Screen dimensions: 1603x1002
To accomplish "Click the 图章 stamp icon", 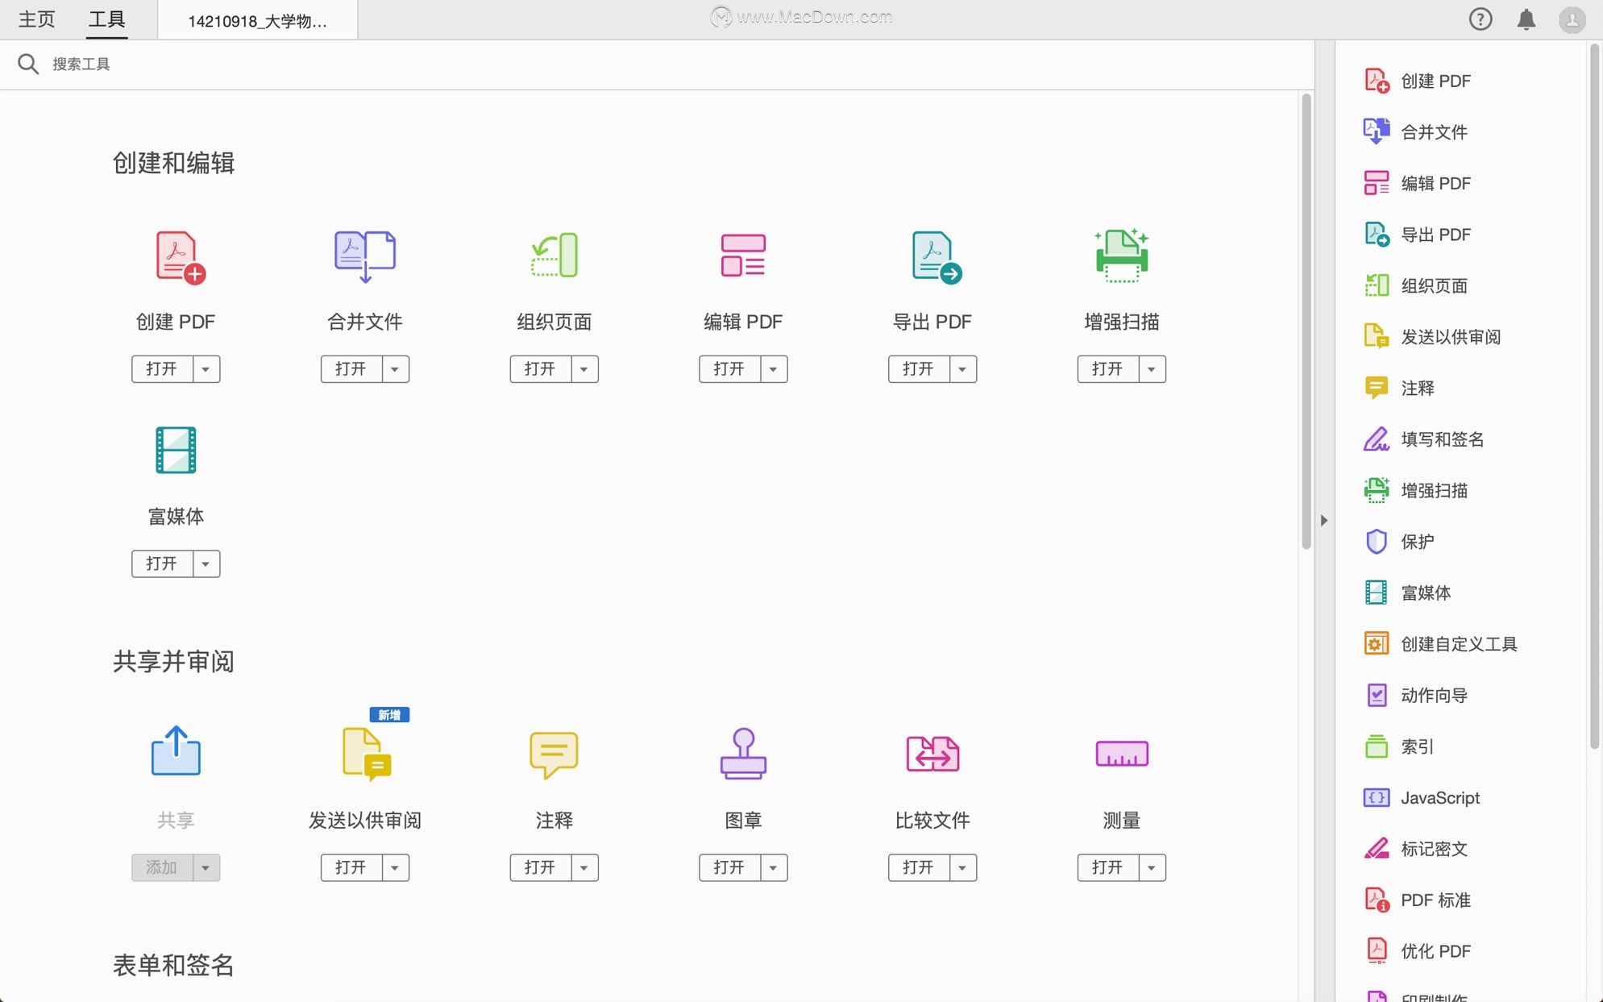I will (x=743, y=754).
